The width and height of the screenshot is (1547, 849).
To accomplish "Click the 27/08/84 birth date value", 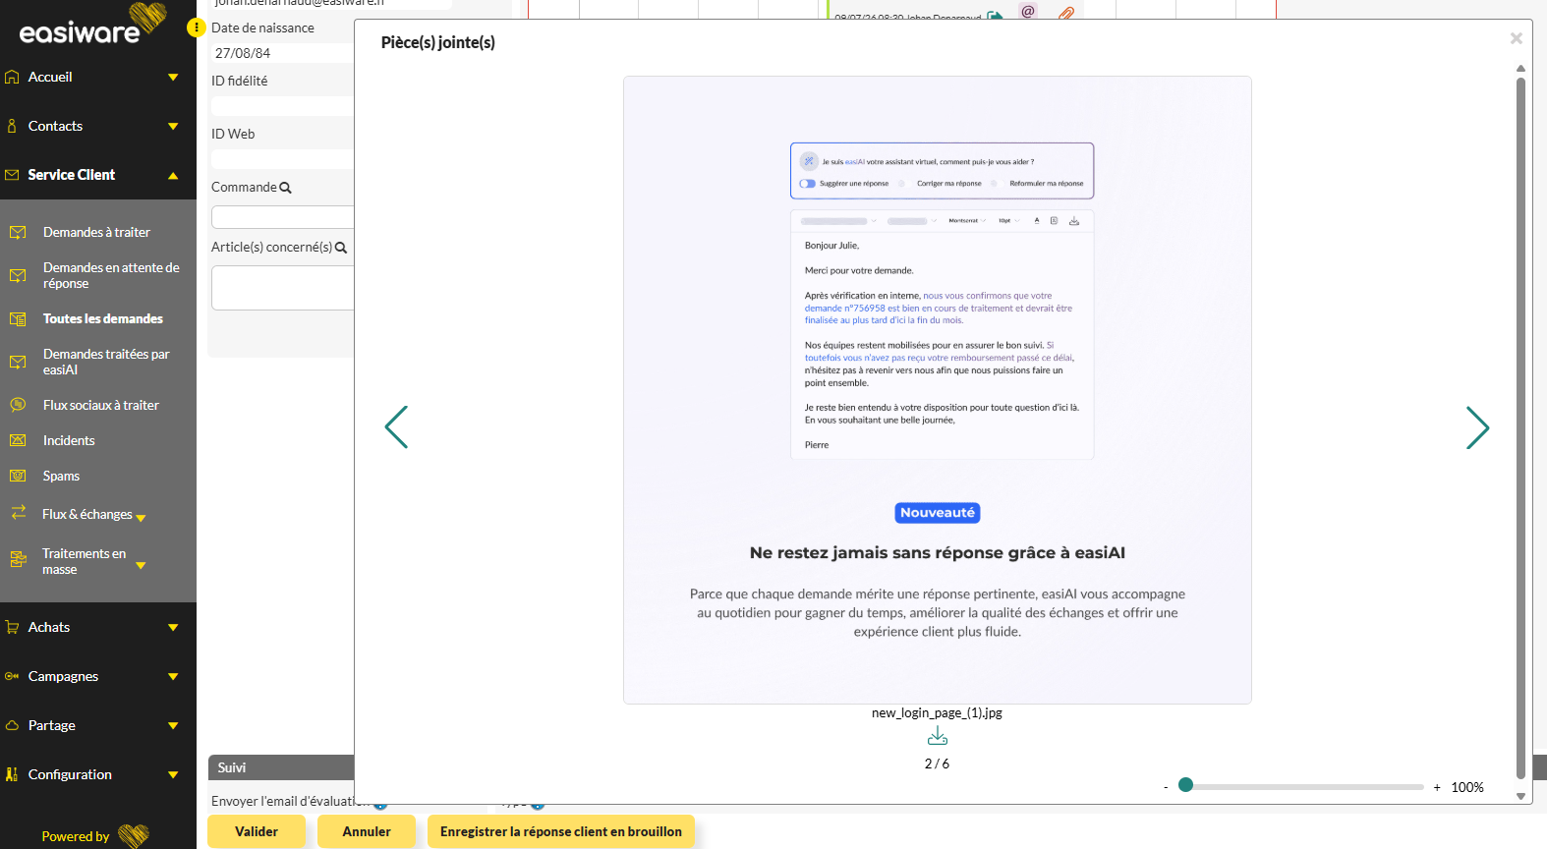I will tap(243, 53).
